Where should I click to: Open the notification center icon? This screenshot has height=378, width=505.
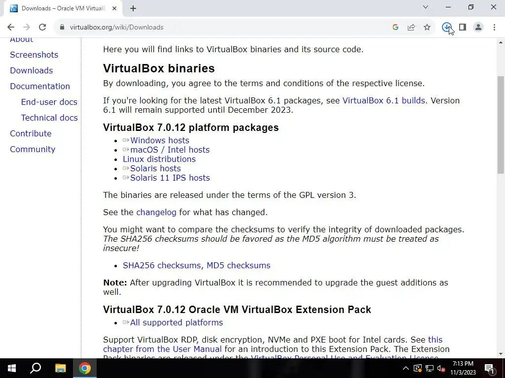[x=489, y=368]
